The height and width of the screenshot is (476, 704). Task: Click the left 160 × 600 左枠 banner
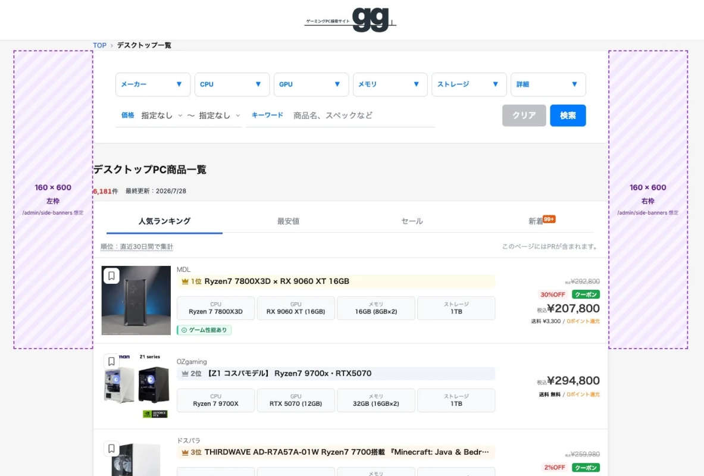pos(53,199)
